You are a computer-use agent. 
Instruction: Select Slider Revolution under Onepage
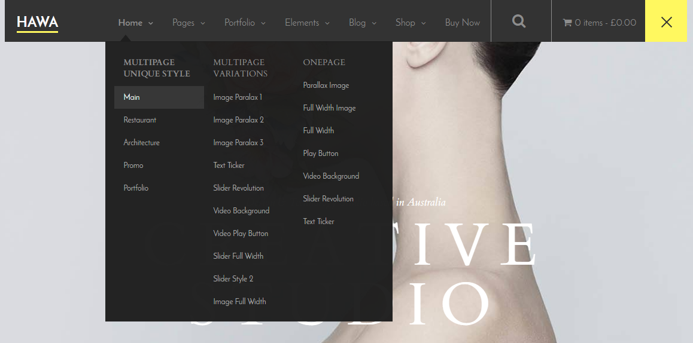[x=328, y=198]
